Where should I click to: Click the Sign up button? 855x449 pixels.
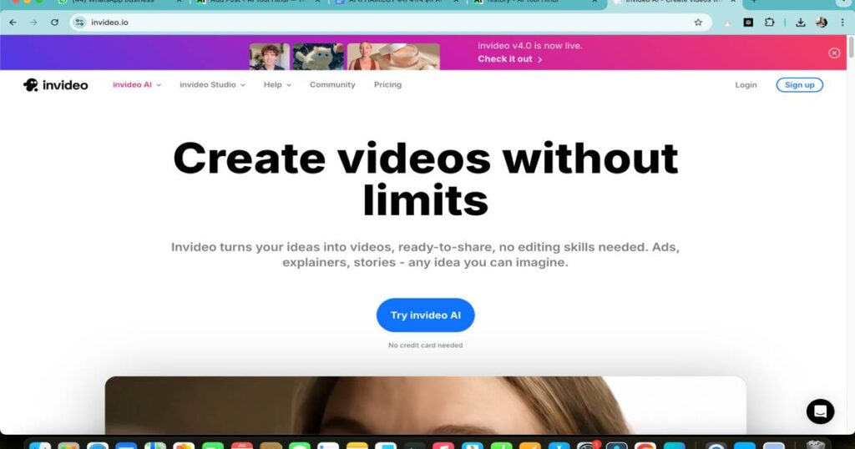point(799,85)
